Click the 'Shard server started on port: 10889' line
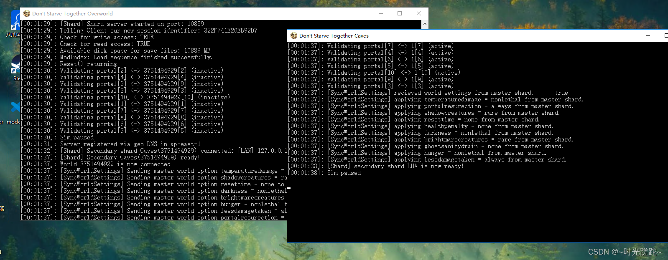This screenshot has height=260, width=668. [112, 24]
